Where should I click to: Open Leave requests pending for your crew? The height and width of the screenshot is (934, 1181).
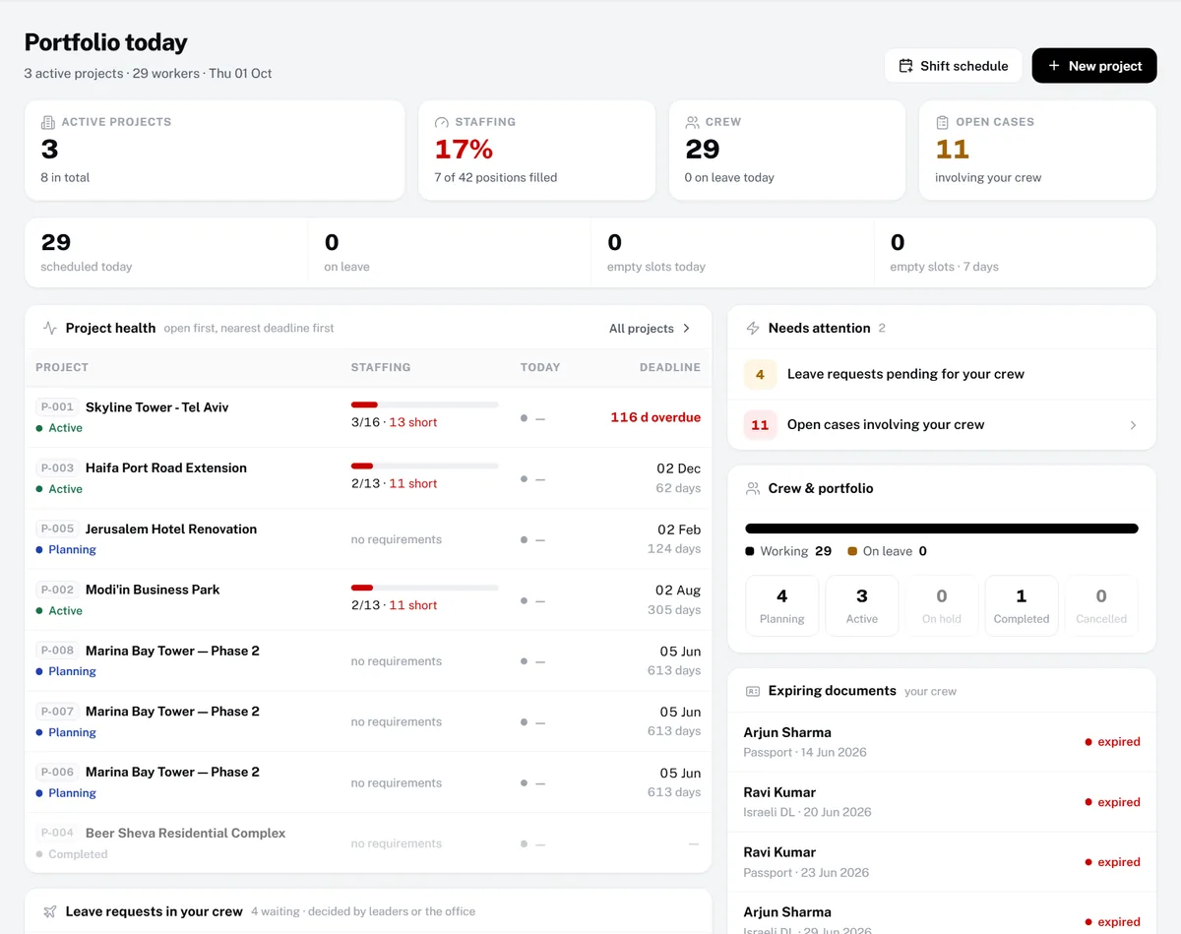[942, 374]
